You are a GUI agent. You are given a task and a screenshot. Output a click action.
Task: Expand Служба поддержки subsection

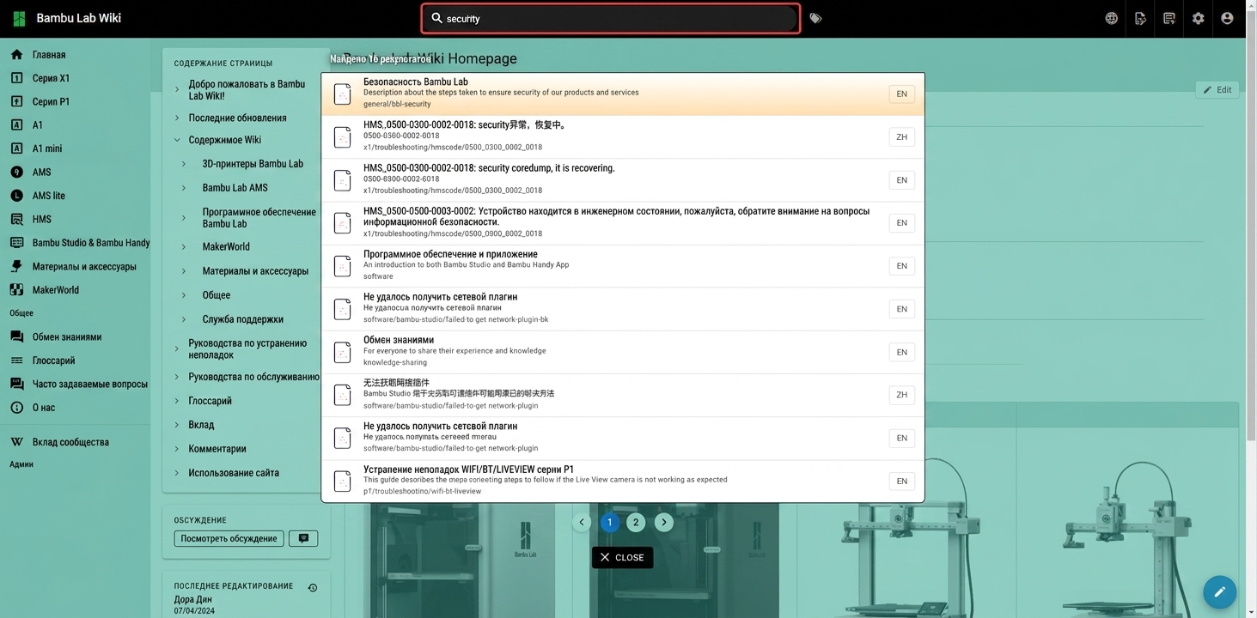coord(184,319)
